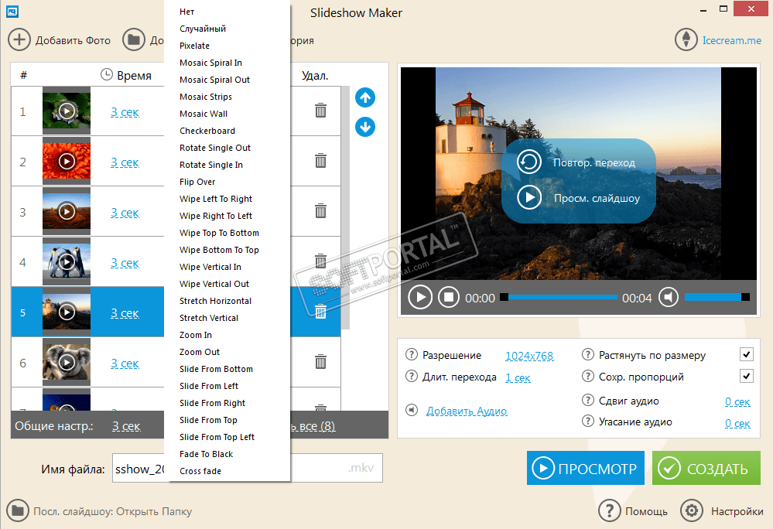Select the red flower slide 2 thumbnail
The height and width of the screenshot is (529, 773).
[x=67, y=161]
